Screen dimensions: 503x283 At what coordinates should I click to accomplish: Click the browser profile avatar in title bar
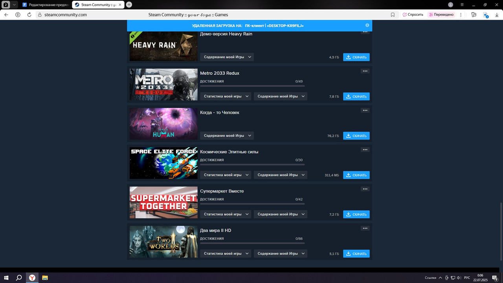(450, 5)
